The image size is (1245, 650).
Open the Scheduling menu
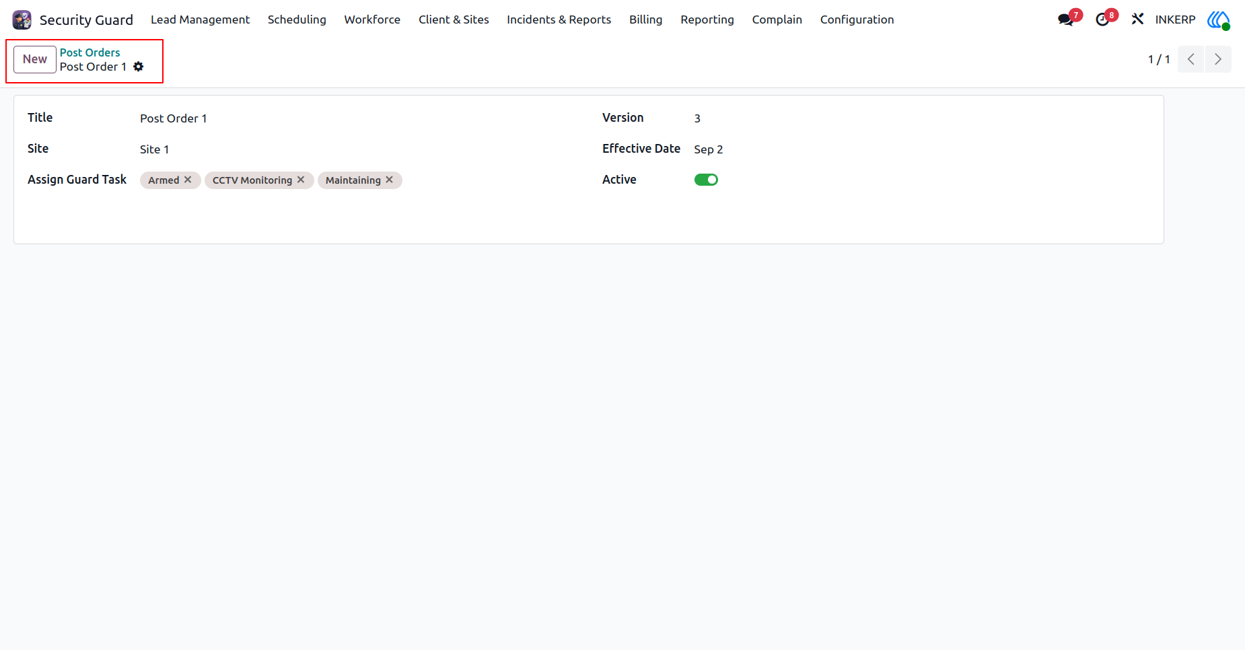pos(297,20)
